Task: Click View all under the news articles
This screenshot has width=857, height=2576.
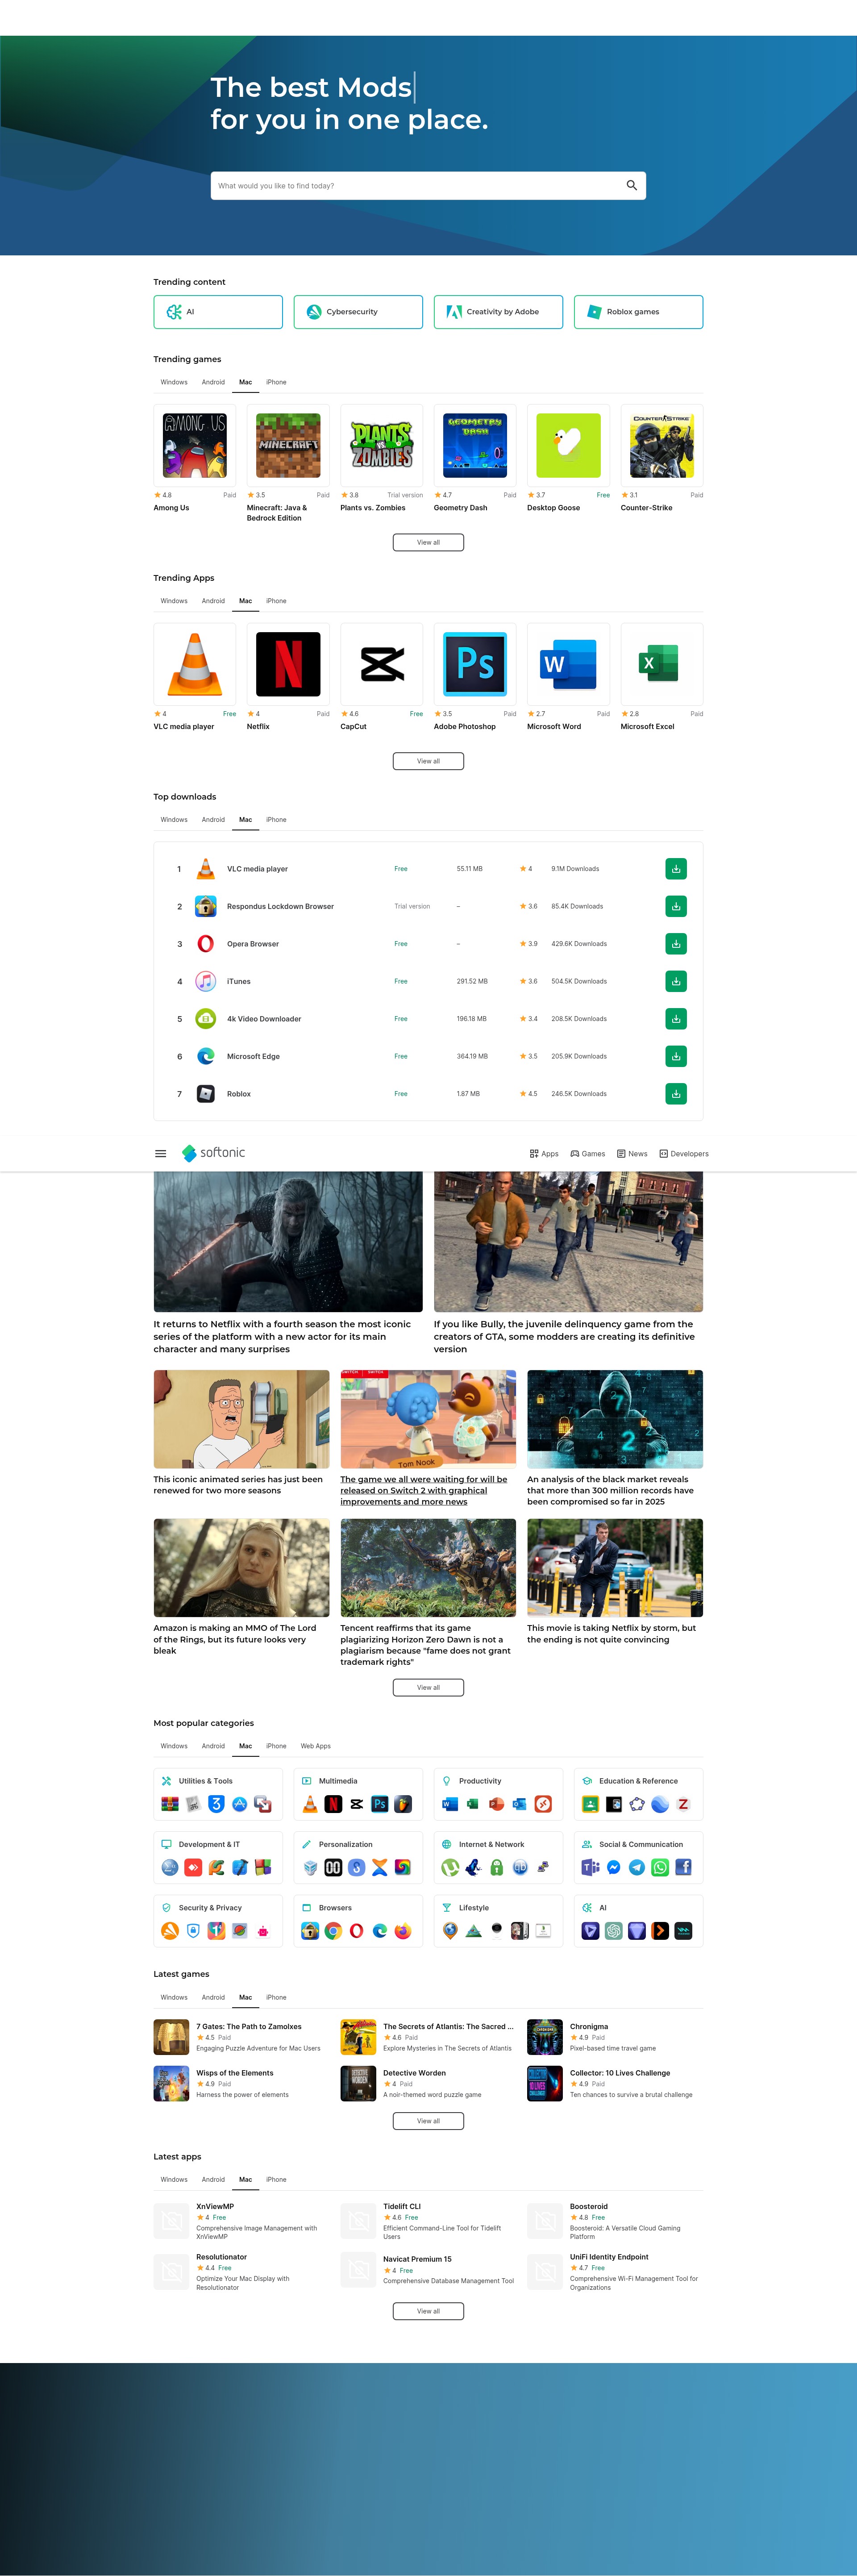Action: [x=428, y=1687]
